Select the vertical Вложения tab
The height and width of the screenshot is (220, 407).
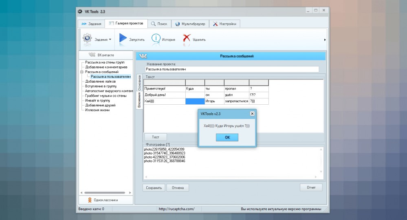click(139, 100)
